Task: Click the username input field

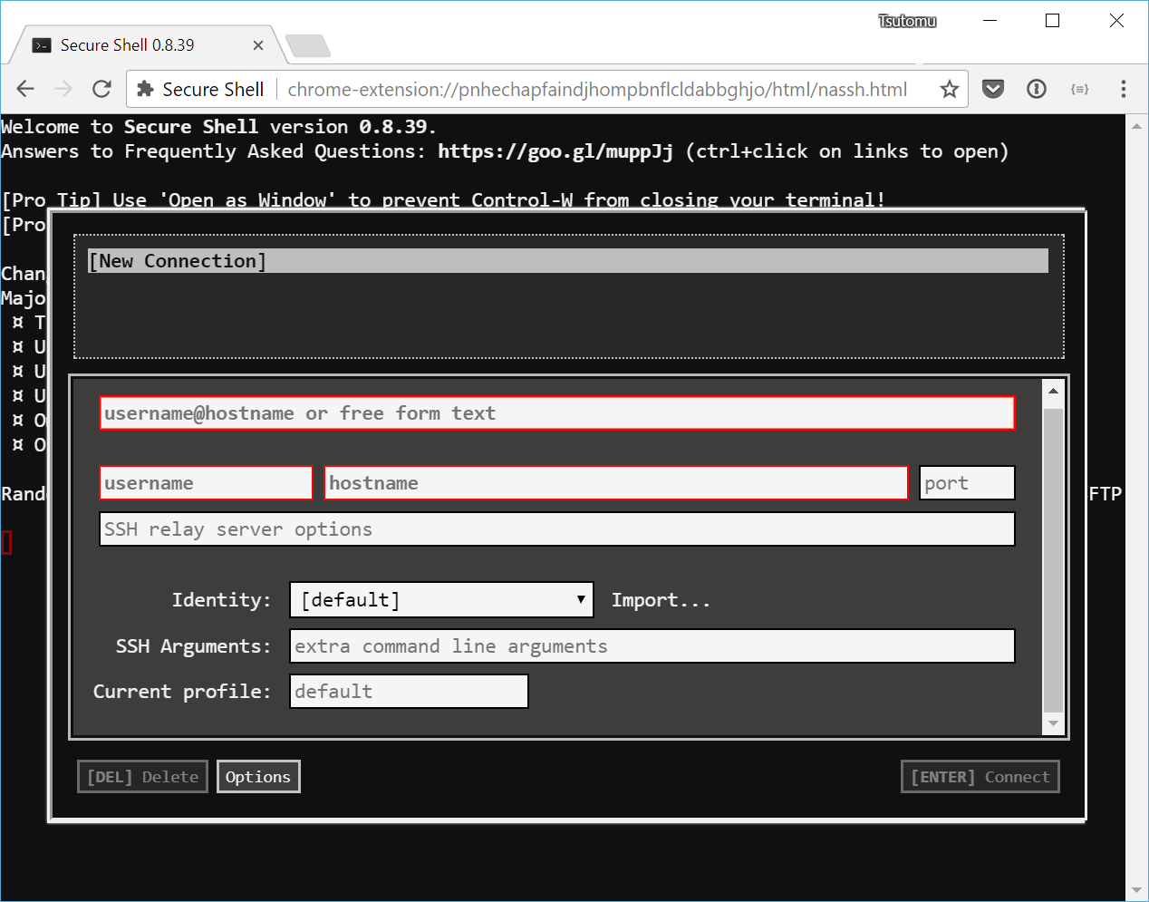Action: point(206,483)
